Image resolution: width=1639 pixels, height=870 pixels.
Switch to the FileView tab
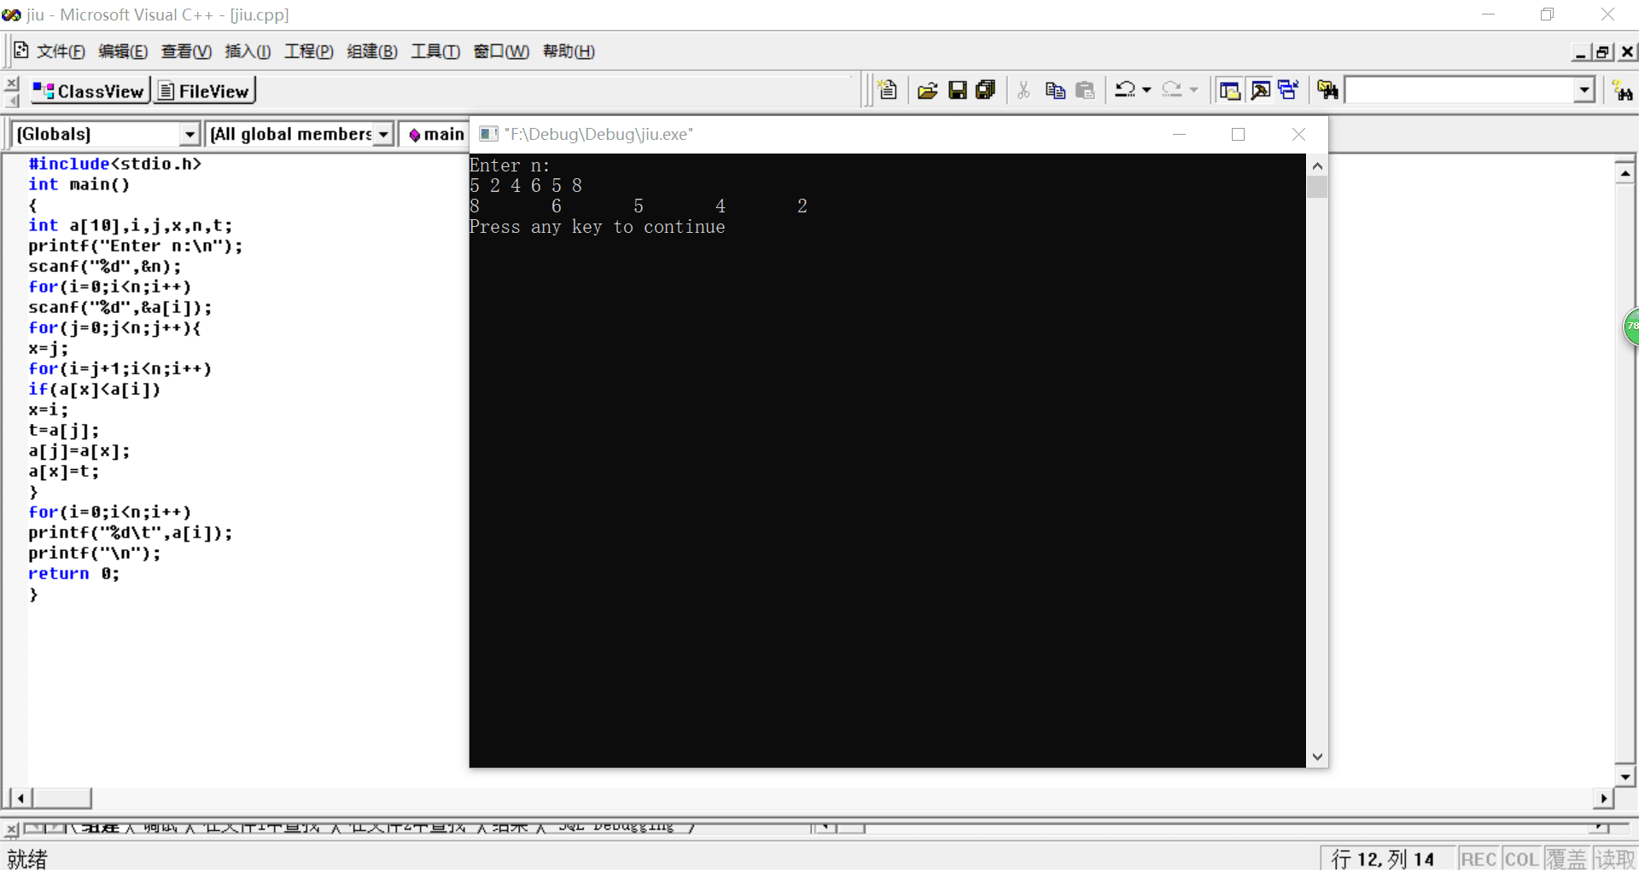[205, 90]
